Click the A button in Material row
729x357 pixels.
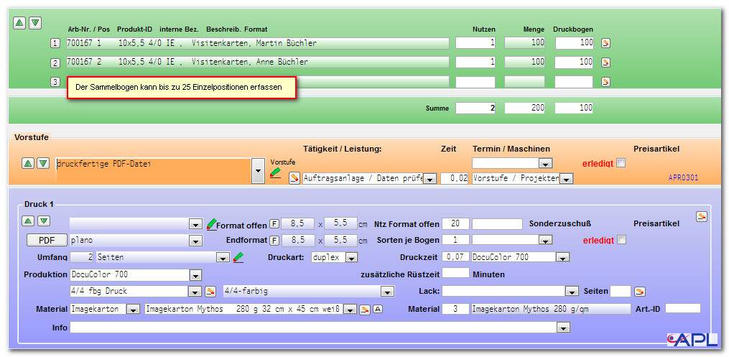(x=378, y=309)
